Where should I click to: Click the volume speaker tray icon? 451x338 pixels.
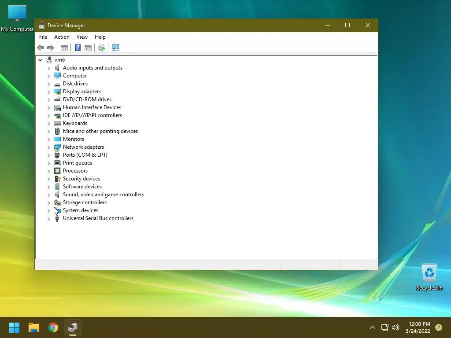click(x=396, y=327)
